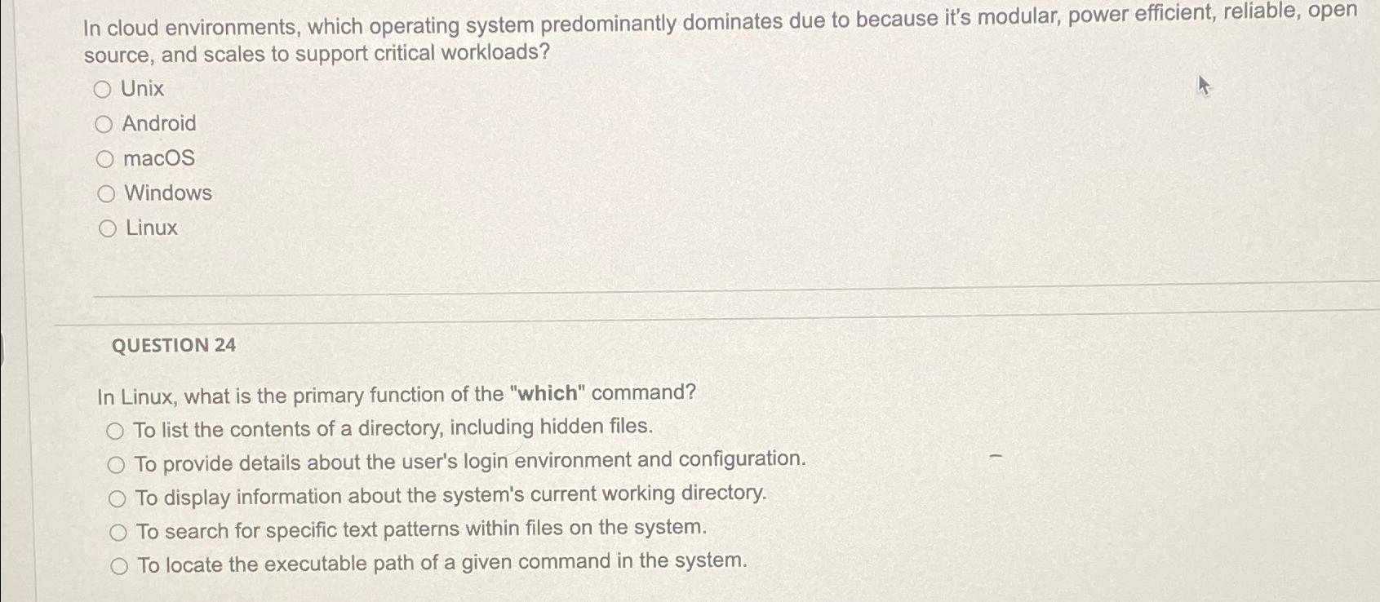The image size is (1380, 602).
Task: Select 'To display information about the current working directory'
Action: tap(117, 496)
